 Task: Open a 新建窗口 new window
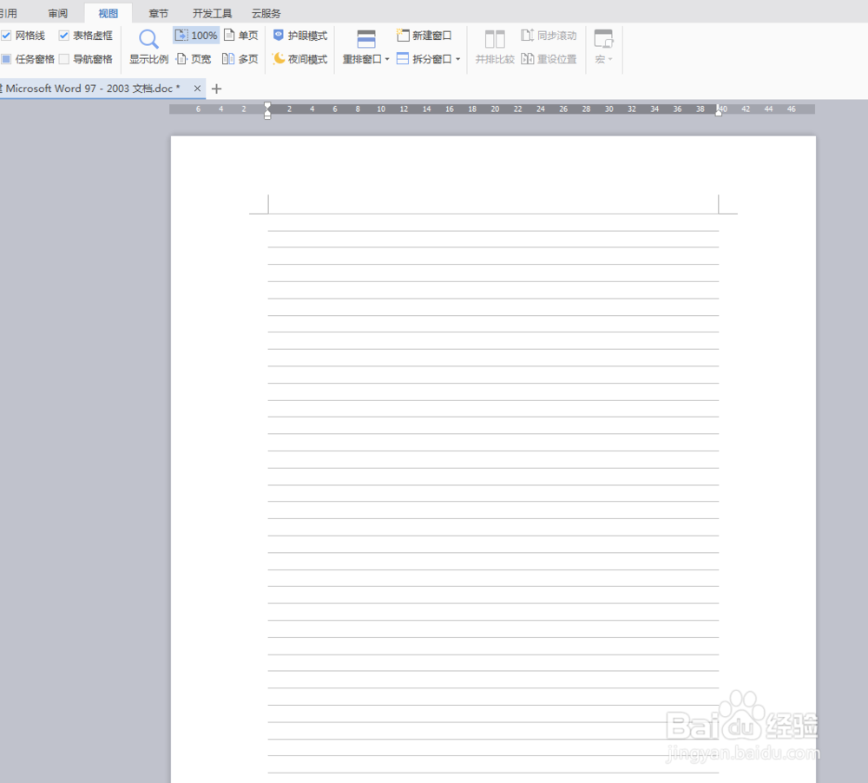click(424, 36)
